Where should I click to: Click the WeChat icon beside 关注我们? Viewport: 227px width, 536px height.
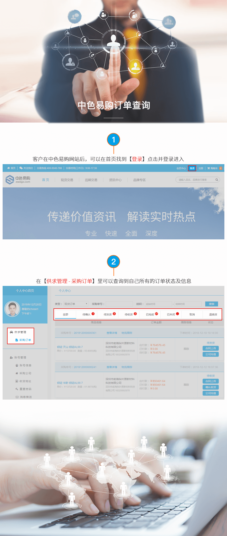21,168
